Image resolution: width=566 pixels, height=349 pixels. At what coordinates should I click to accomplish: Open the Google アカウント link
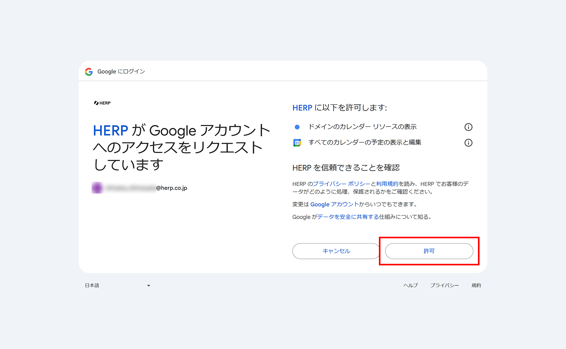pyautogui.click(x=334, y=204)
